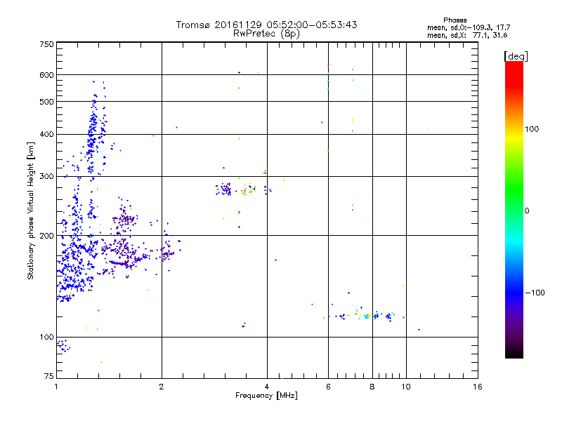The height and width of the screenshot is (421, 562).
Task: Pick the black bottom of the phase colorbar
Action: [x=514, y=354]
